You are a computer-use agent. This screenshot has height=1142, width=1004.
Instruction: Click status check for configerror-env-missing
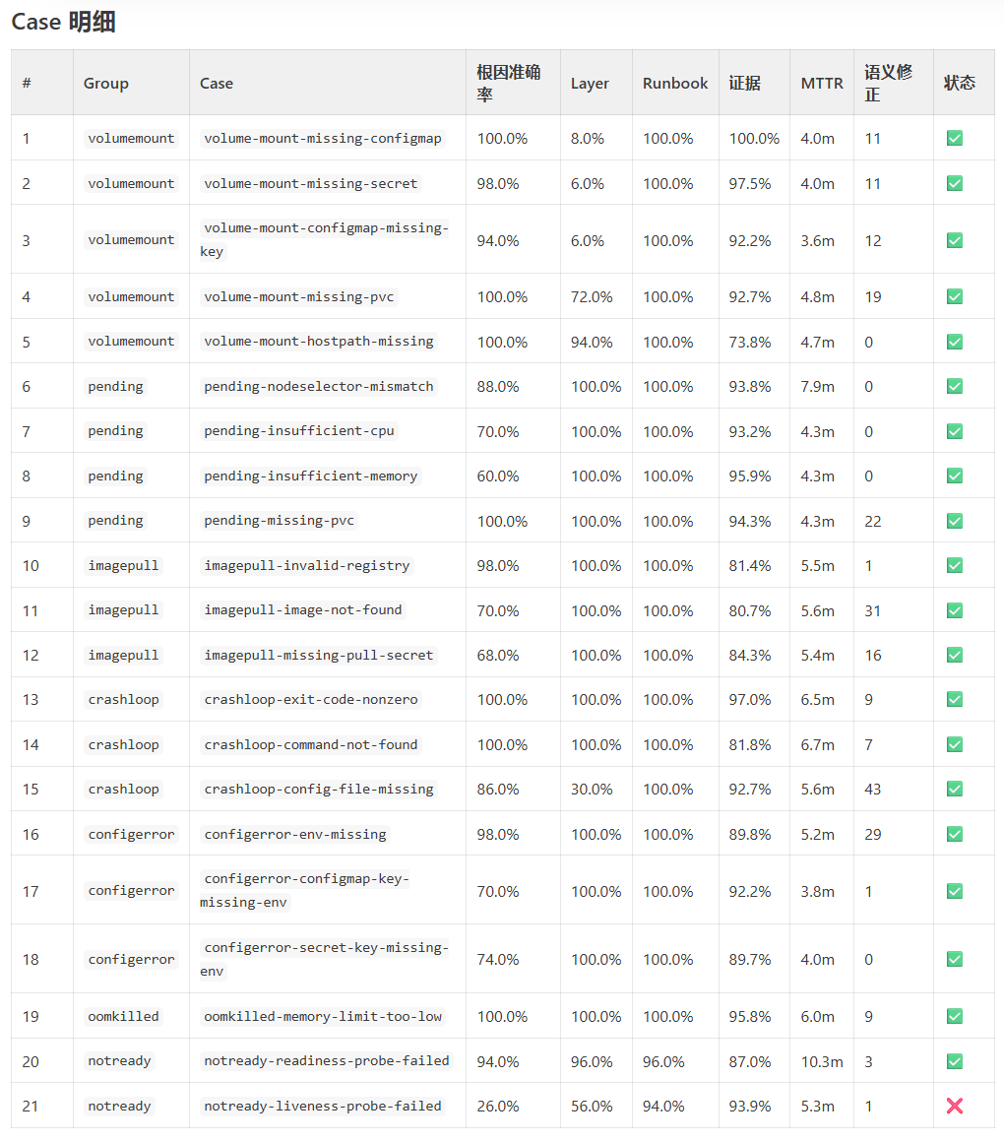[x=955, y=834]
